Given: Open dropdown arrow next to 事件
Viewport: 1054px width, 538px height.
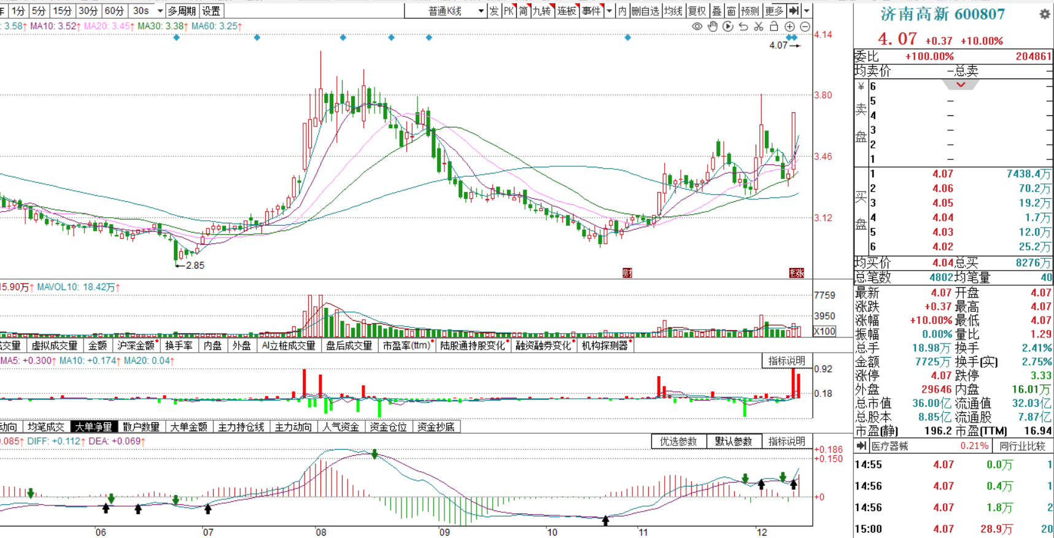Looking at the screenshot, I should (609, 10).
